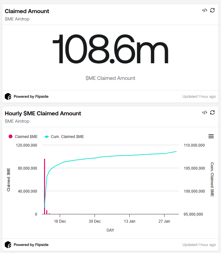The width and height of the screenshot is (221, 253).
Task: Refresh the Hourly $ME Claimed Amount chart
Action: coord(212,112)
